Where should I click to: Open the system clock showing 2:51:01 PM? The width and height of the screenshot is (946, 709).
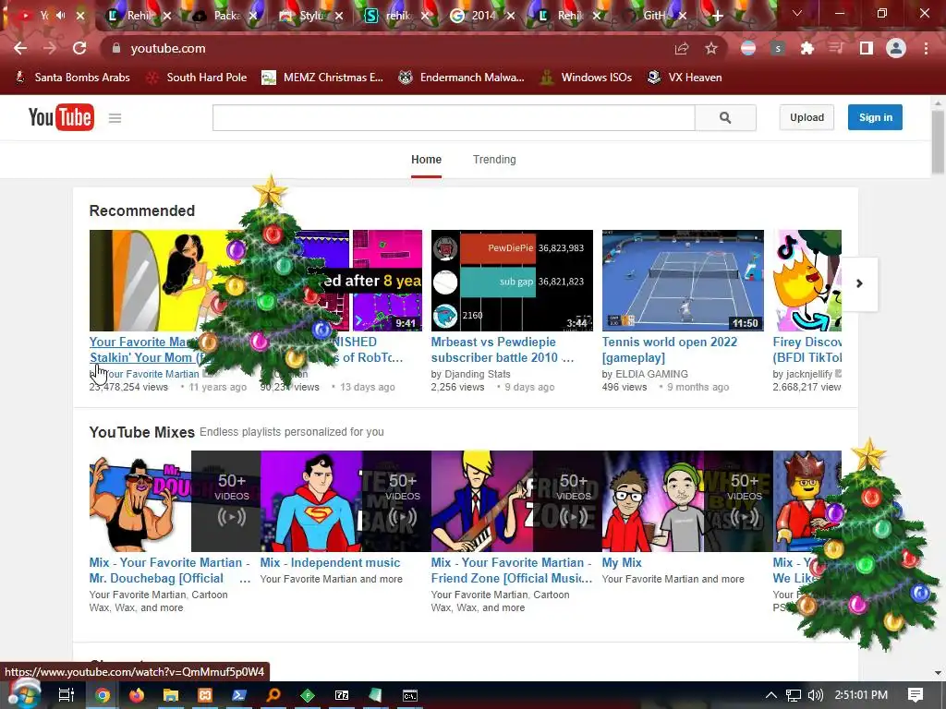tap(861, 695)
